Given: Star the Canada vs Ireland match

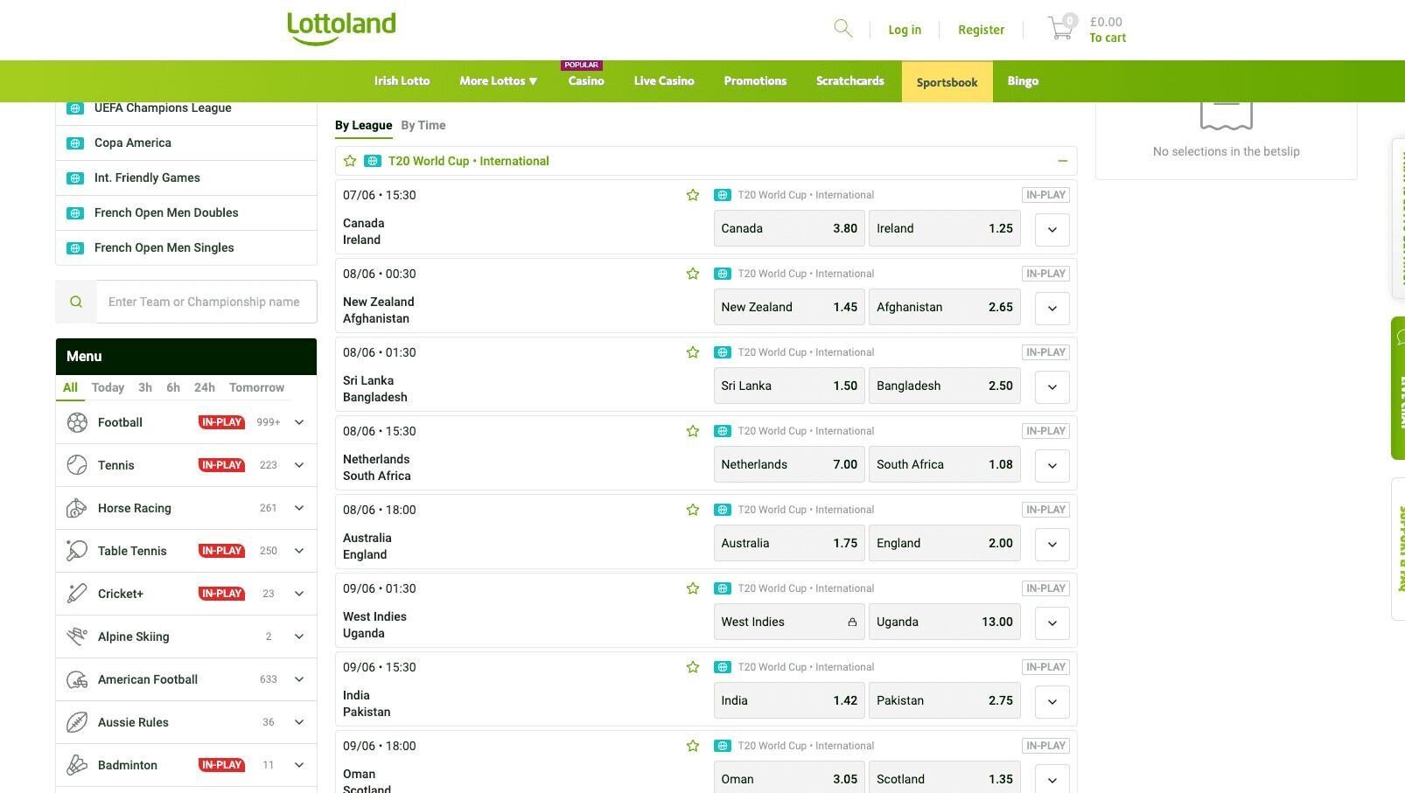Looking at the screenshot, I should pos(693,195).
